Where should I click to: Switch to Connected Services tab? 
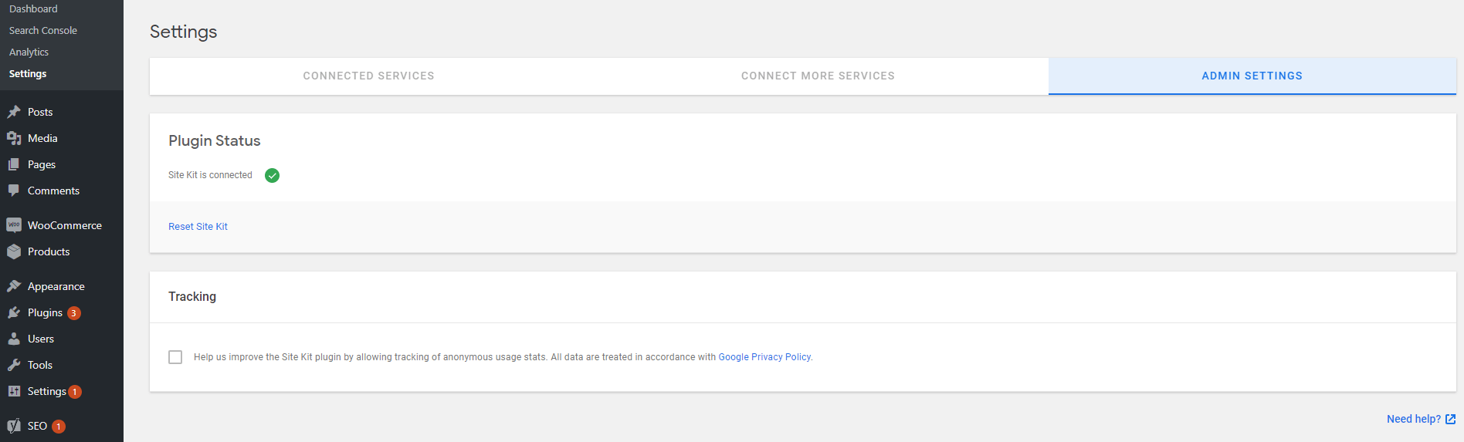pos(368,76)
